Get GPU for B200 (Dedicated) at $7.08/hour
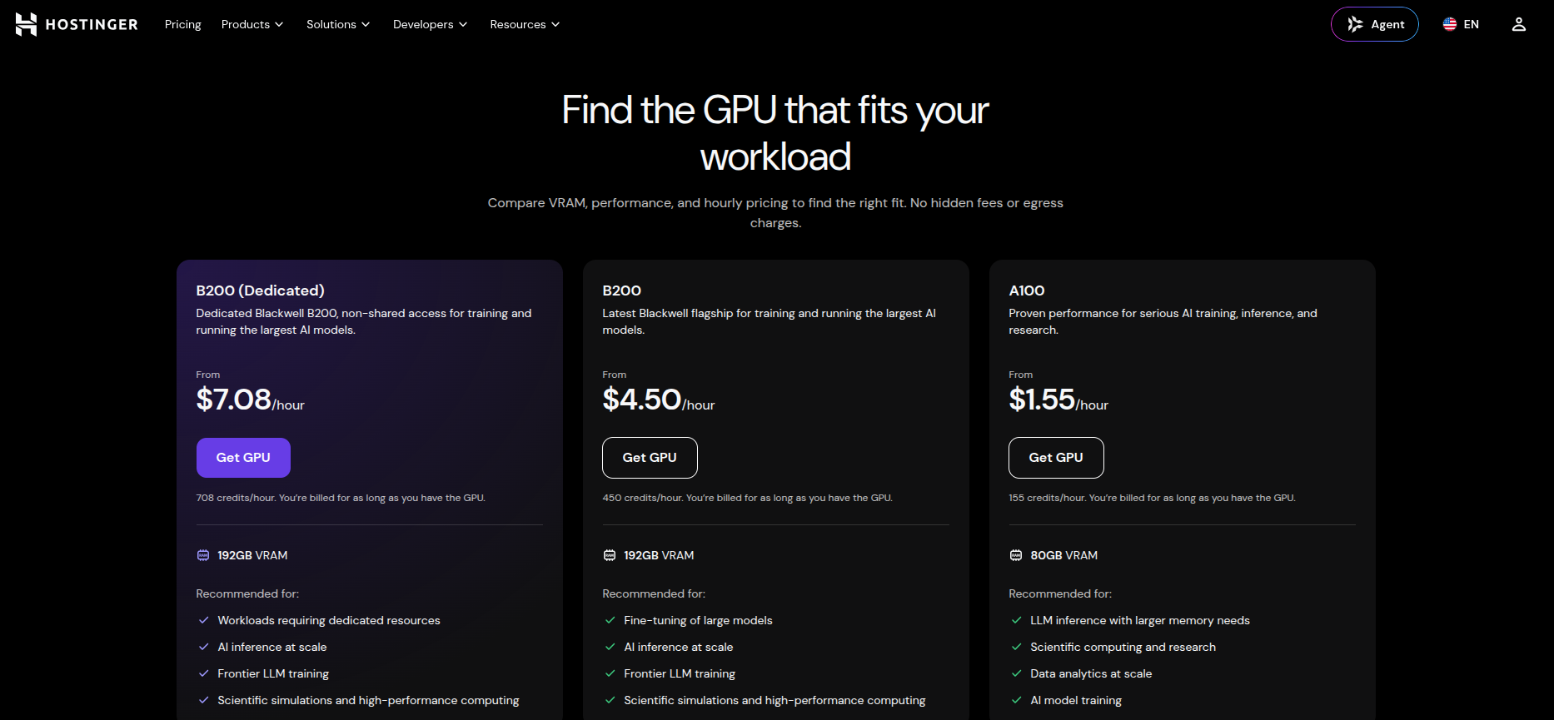The width and height of the screenshot is (1554, 720). 243,458
